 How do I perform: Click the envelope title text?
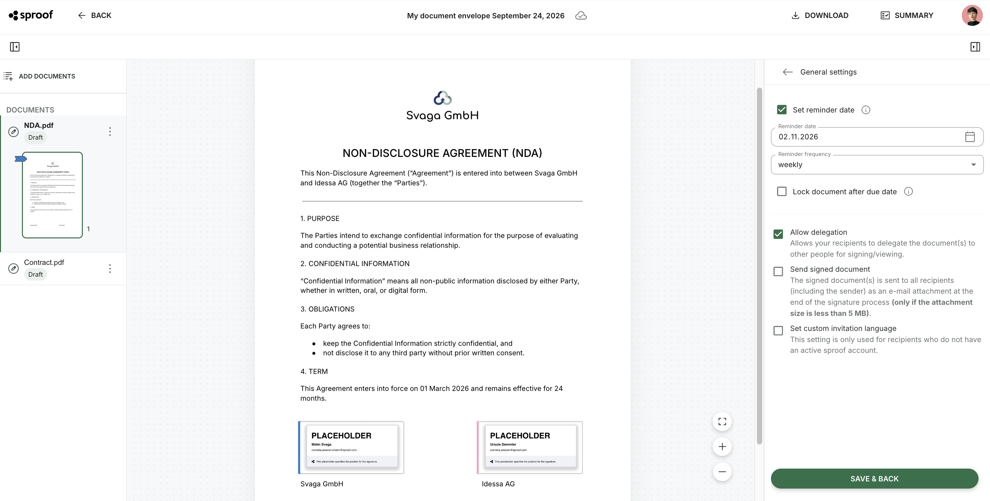(x=486, y=16)
